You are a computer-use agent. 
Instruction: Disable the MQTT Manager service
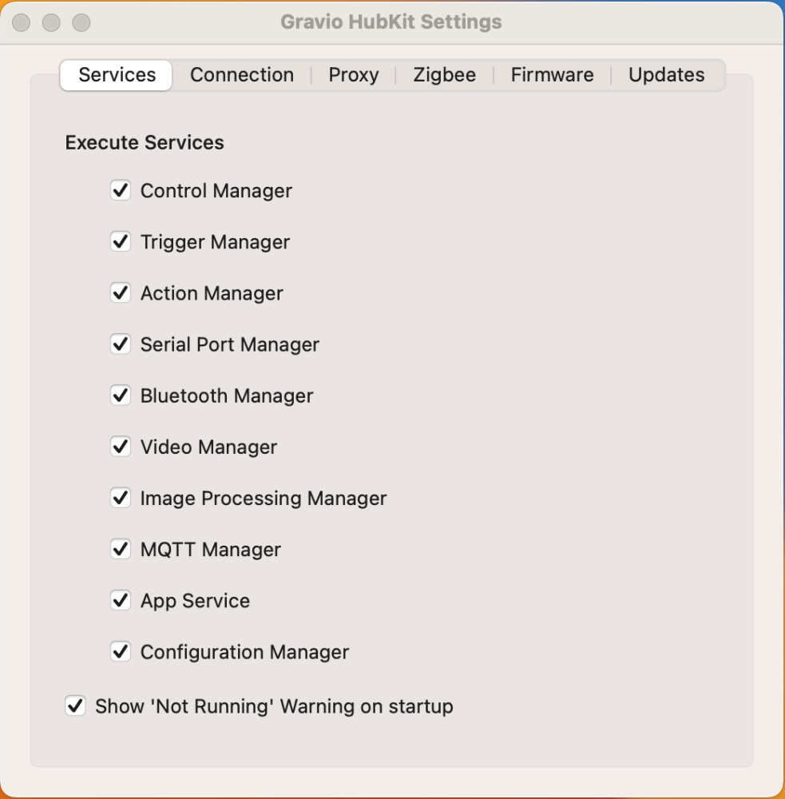121,549
